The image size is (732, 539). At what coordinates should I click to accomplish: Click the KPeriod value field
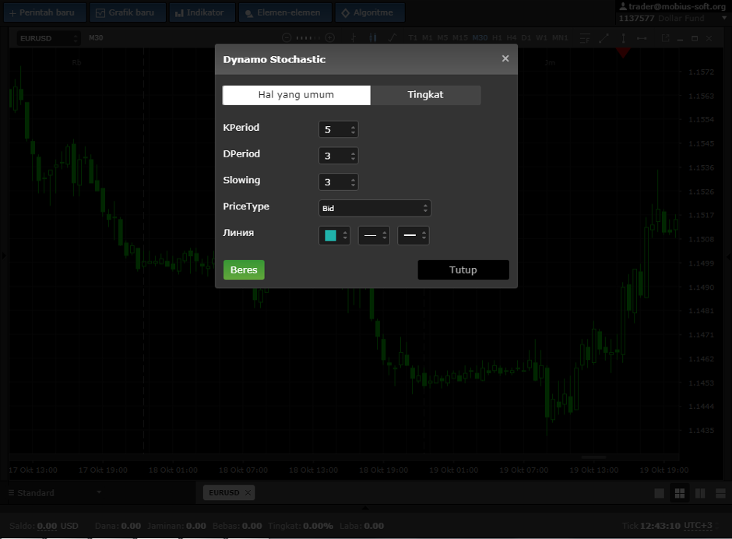334,129
